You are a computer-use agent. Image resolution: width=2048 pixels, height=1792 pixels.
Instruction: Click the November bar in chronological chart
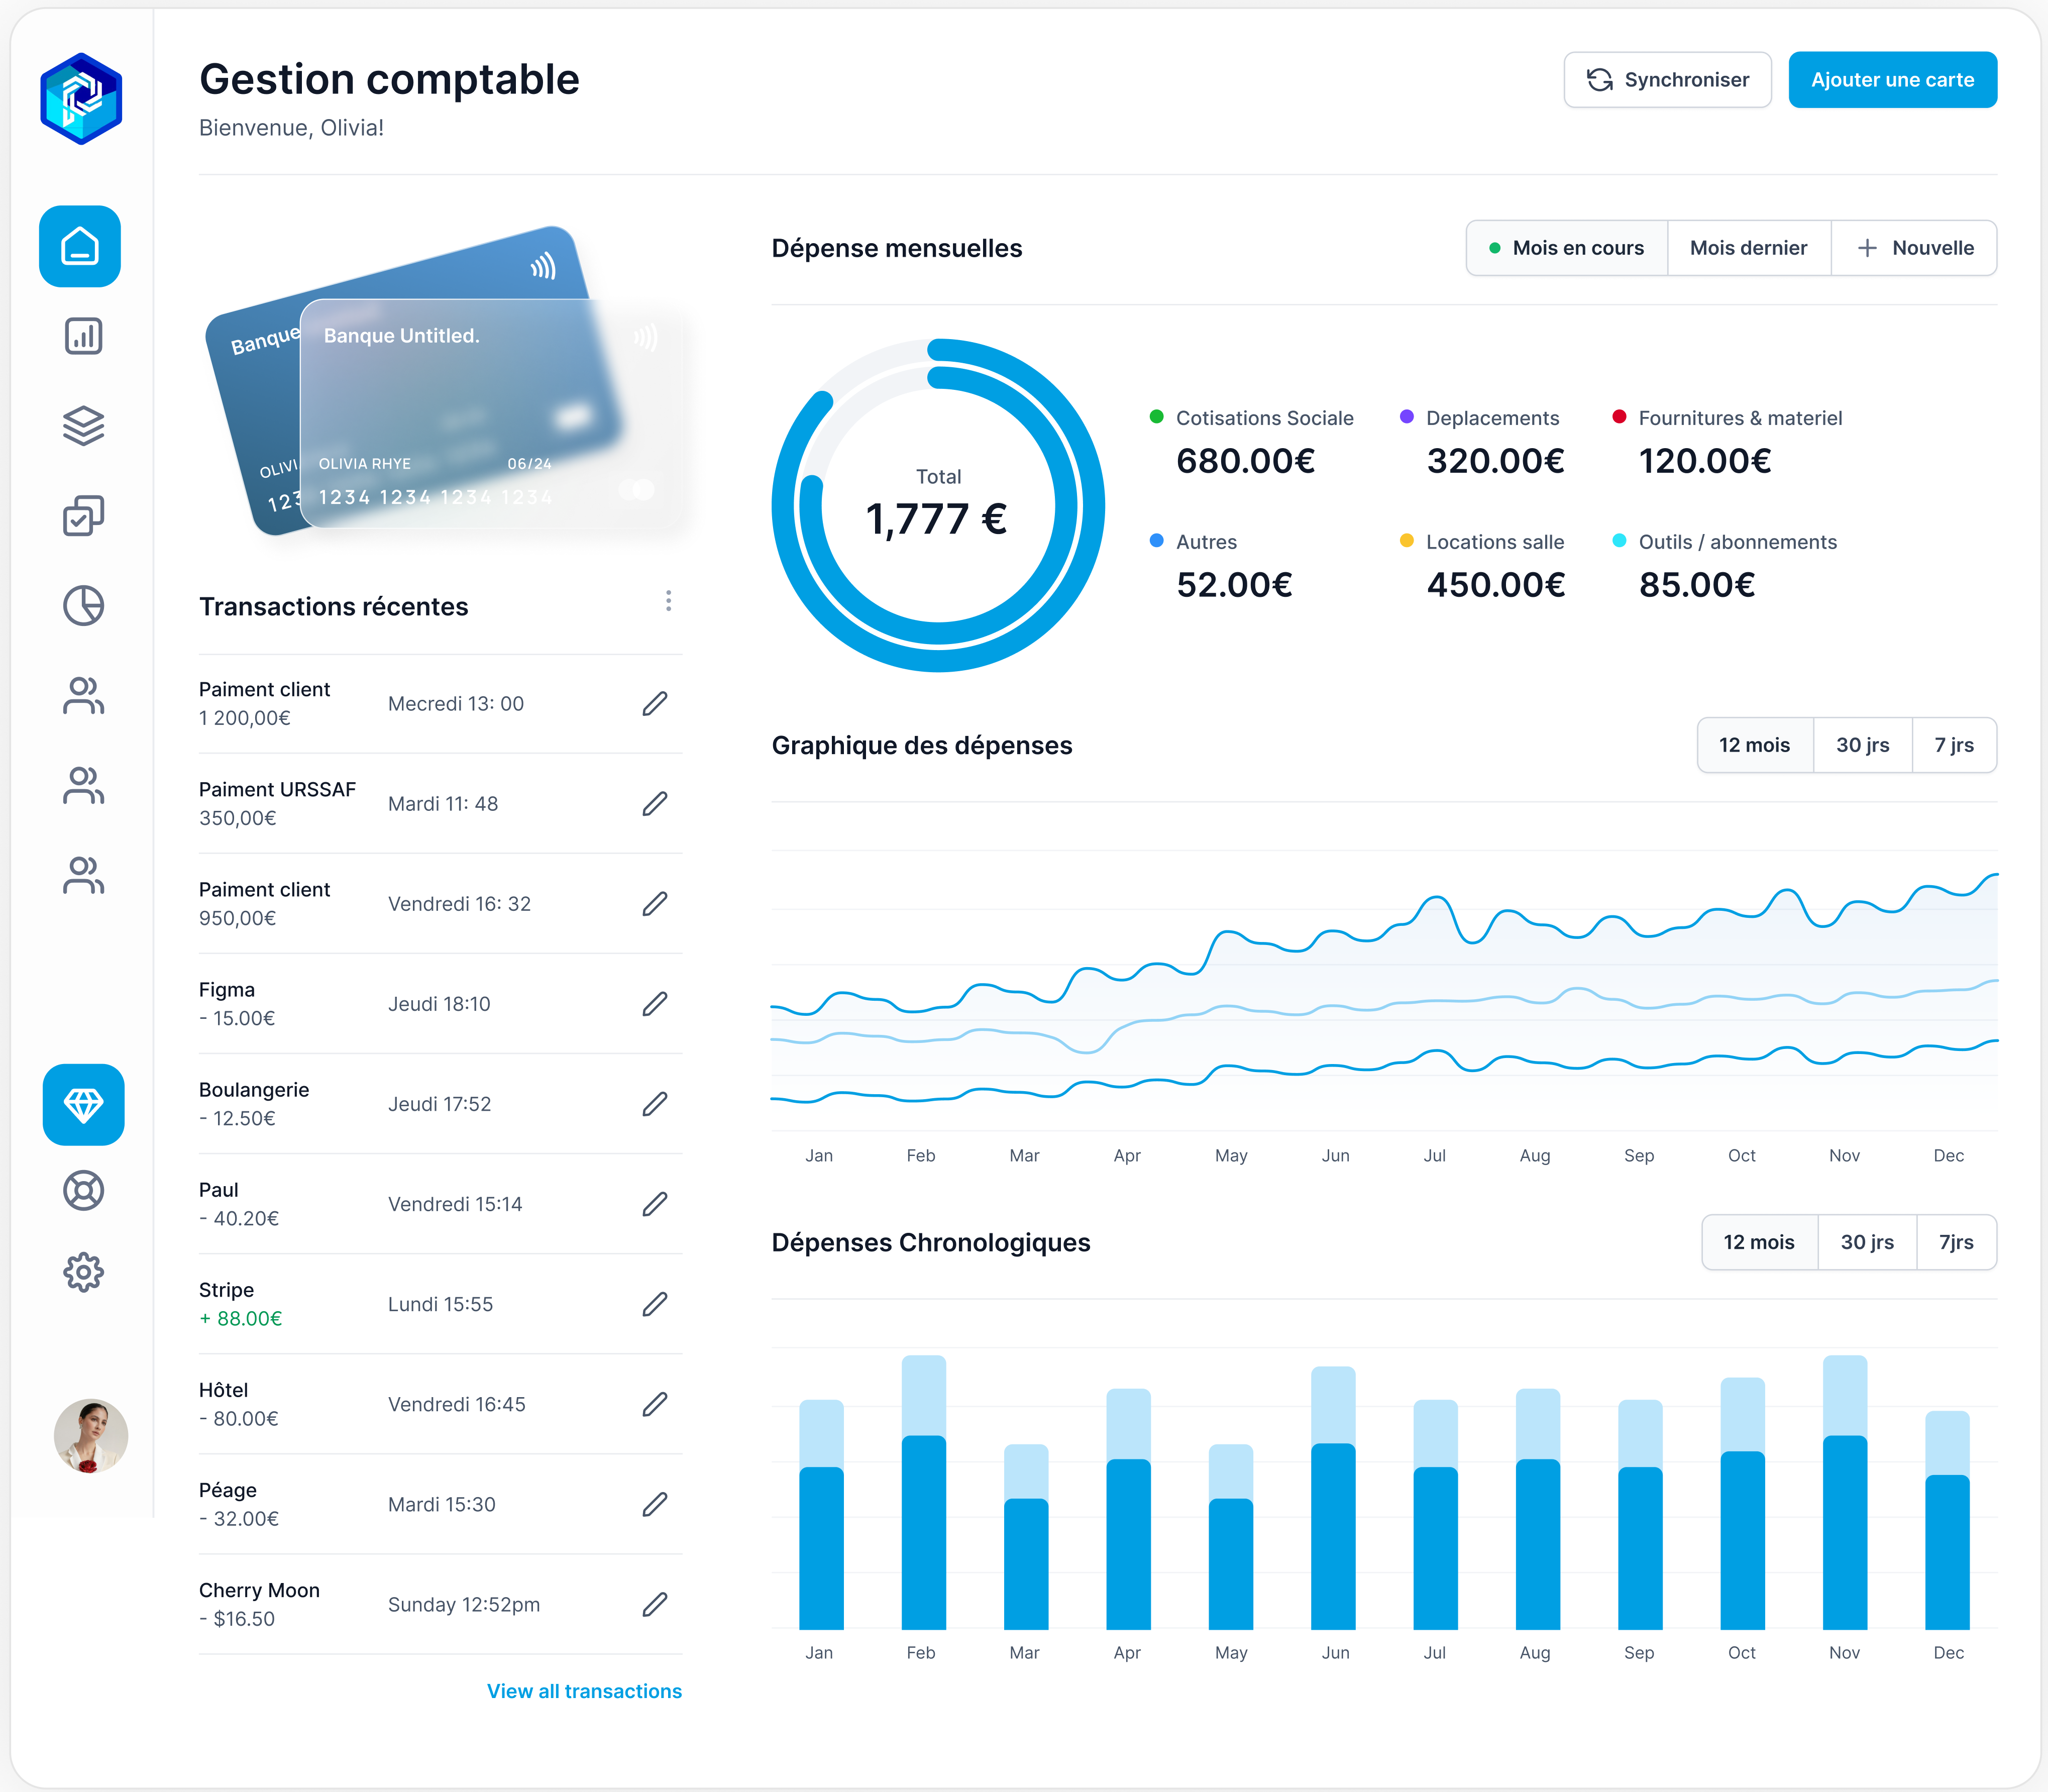(x=1844, y=1520)
